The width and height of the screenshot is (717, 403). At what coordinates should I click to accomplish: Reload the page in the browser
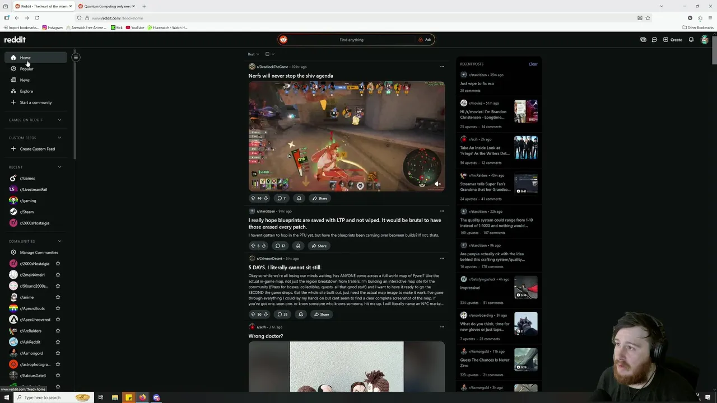pyautogui.click(x=37, y=18)
